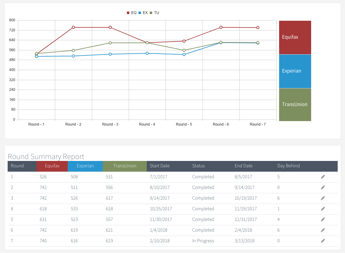Click Equifax score 740
This screenshot has height=253, width=345.
(43, 241)
